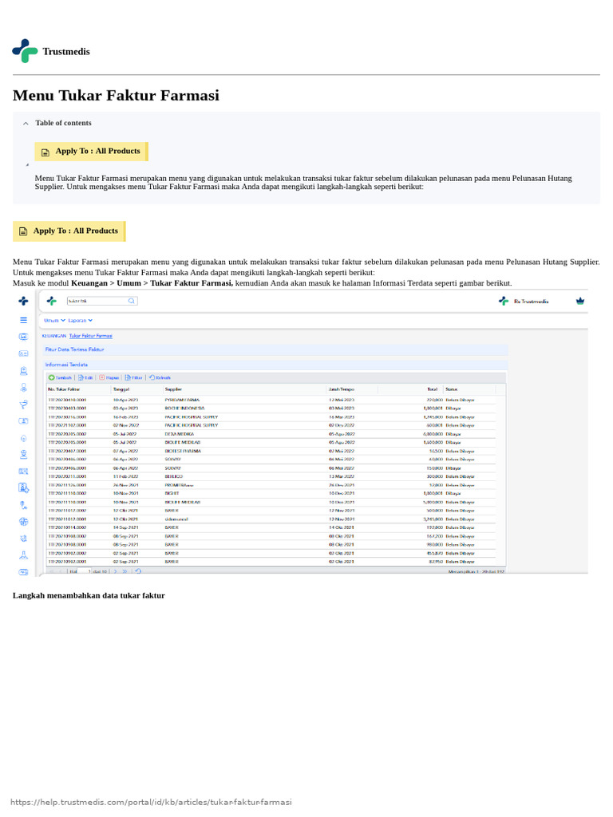Click the search magnifier icon in search box
This screenshot has height=817, width=613.
click(132, 301)
